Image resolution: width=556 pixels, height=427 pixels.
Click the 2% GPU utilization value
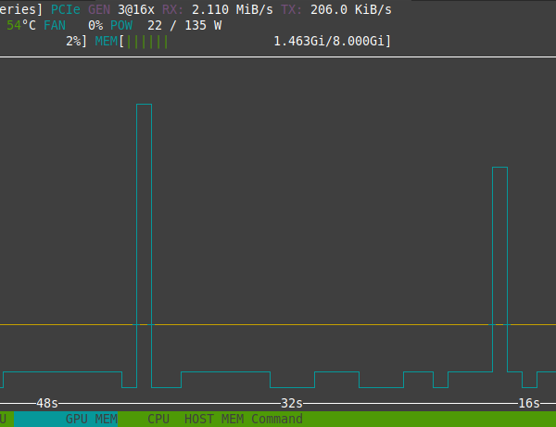74,41
